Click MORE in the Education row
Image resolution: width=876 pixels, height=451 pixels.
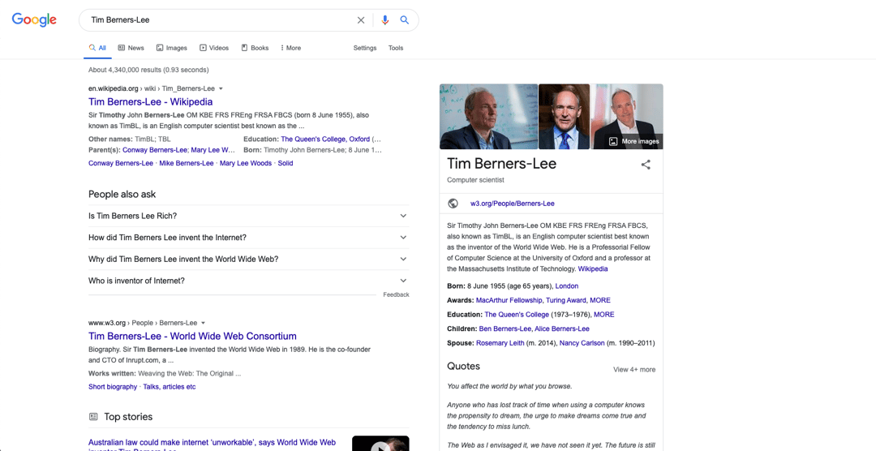[x=604, y=315]
